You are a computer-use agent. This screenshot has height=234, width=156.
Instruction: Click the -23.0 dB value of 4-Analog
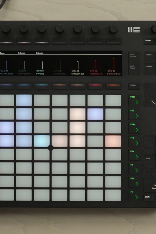click(x=40, y=71)
